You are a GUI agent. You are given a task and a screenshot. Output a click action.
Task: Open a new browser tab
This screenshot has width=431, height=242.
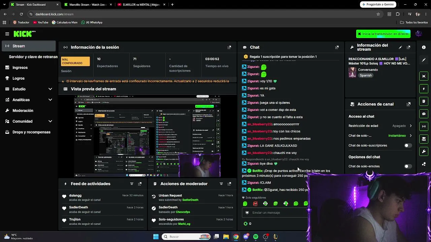(x=172, y=5)
